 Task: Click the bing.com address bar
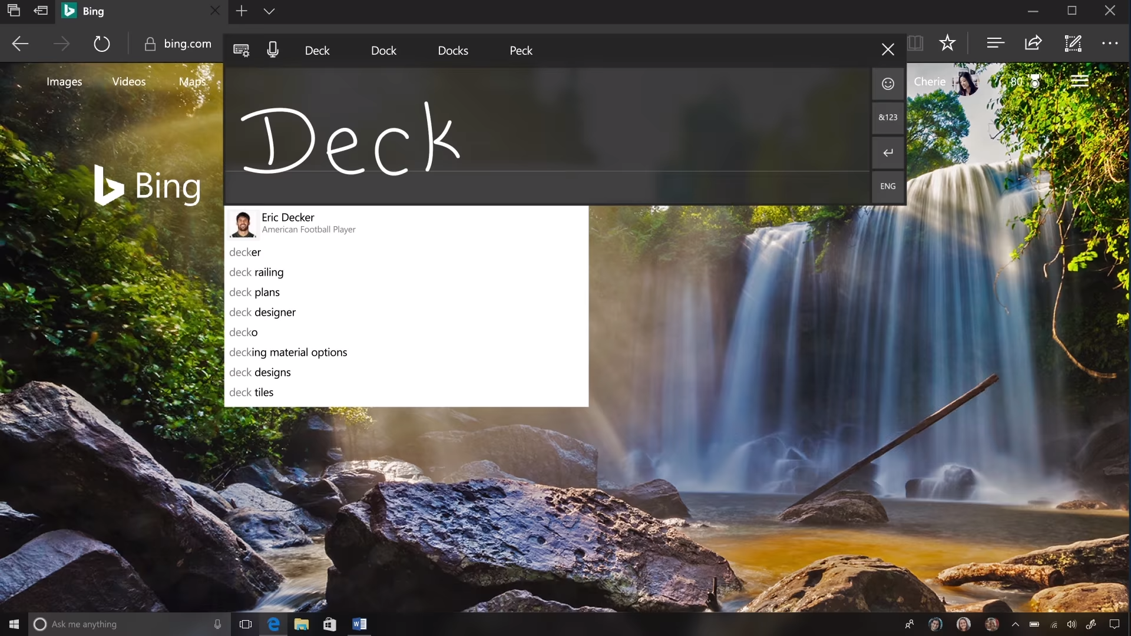click(187, 44)
